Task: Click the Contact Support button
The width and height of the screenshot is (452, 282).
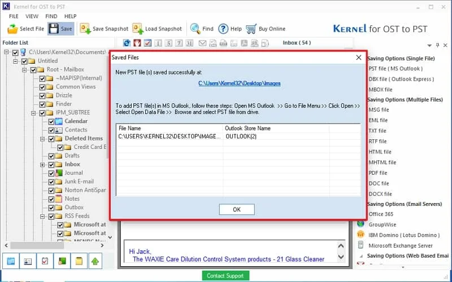Action: click(225, 276)
